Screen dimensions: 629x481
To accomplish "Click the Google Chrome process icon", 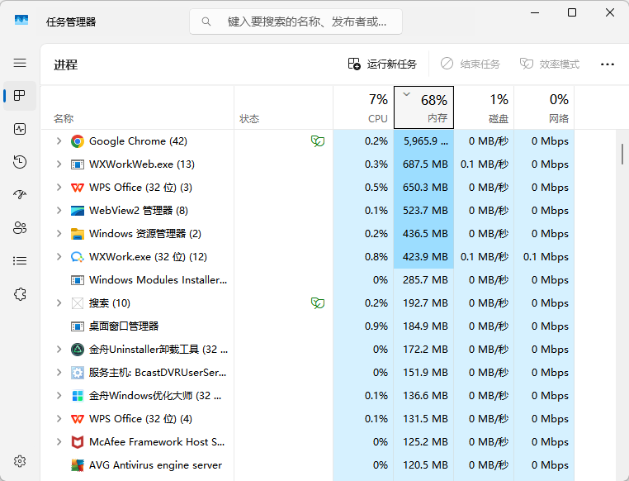I will [x=78, y=141].
